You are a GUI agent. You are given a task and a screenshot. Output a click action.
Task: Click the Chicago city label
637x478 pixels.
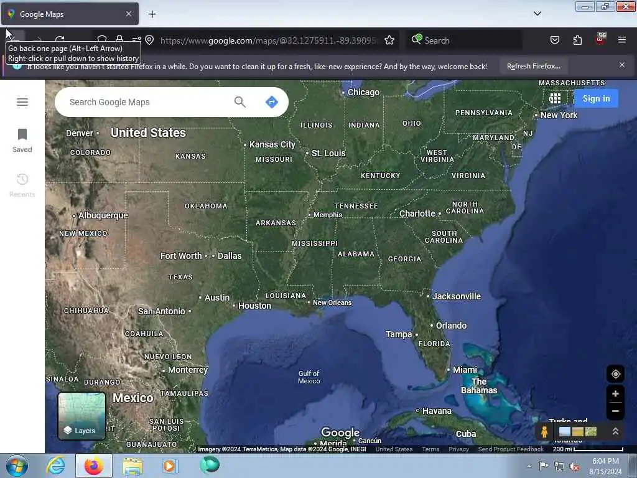pyautogui.click(x=363, y=92)
